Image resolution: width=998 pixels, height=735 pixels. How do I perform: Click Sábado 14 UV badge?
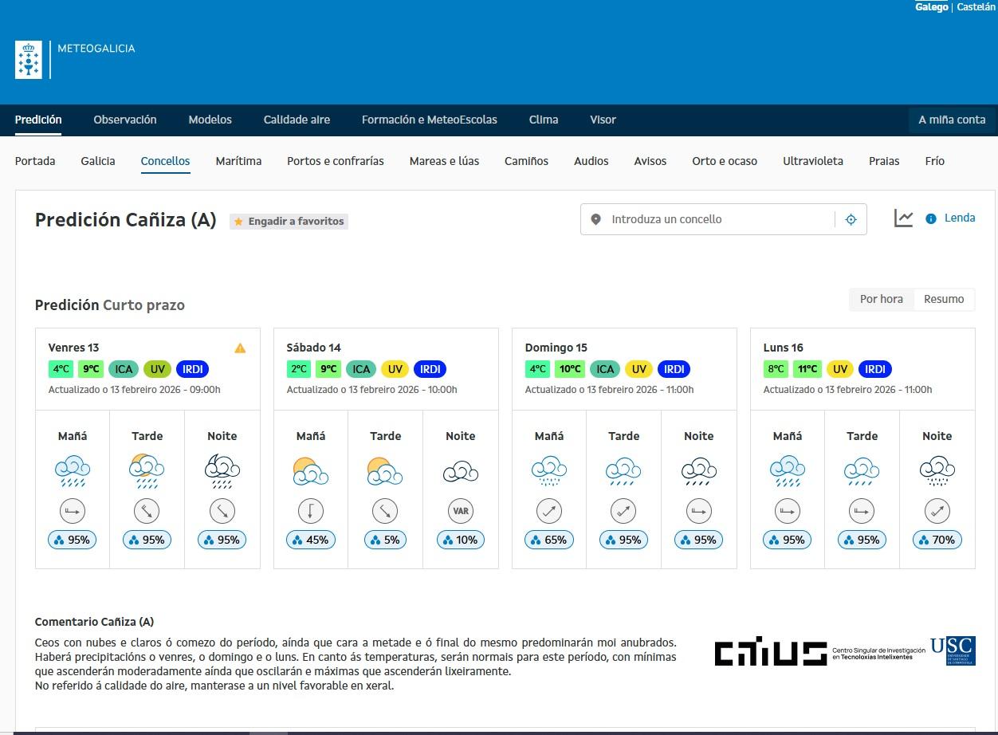(395, 369)
